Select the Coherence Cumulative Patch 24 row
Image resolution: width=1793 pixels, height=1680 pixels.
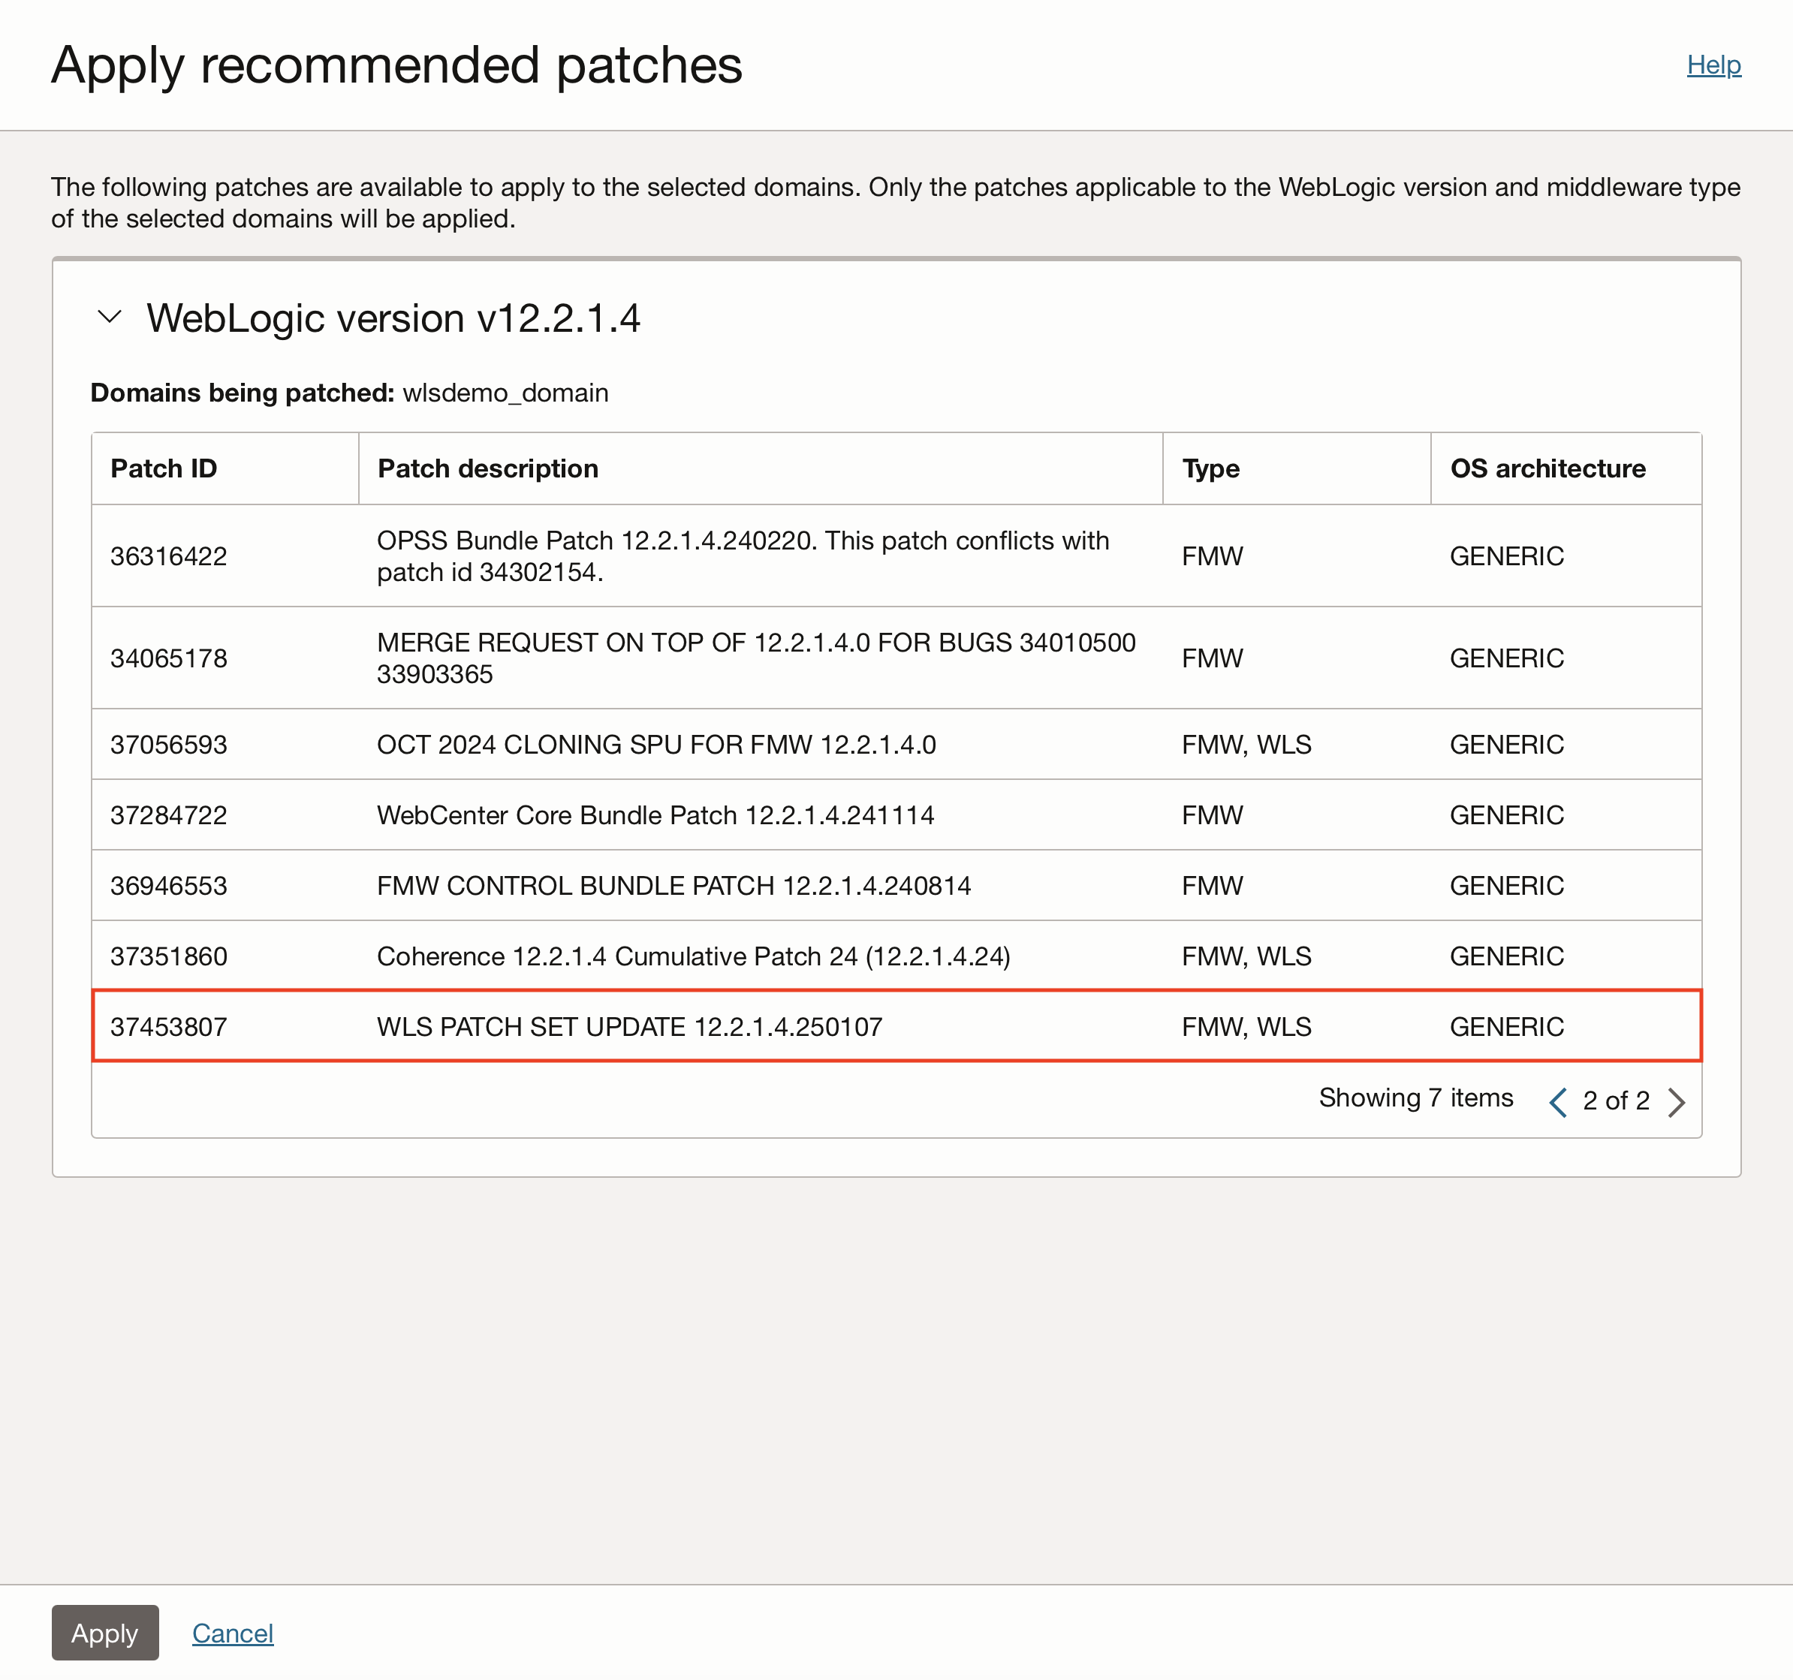click(x=631, y=956)
